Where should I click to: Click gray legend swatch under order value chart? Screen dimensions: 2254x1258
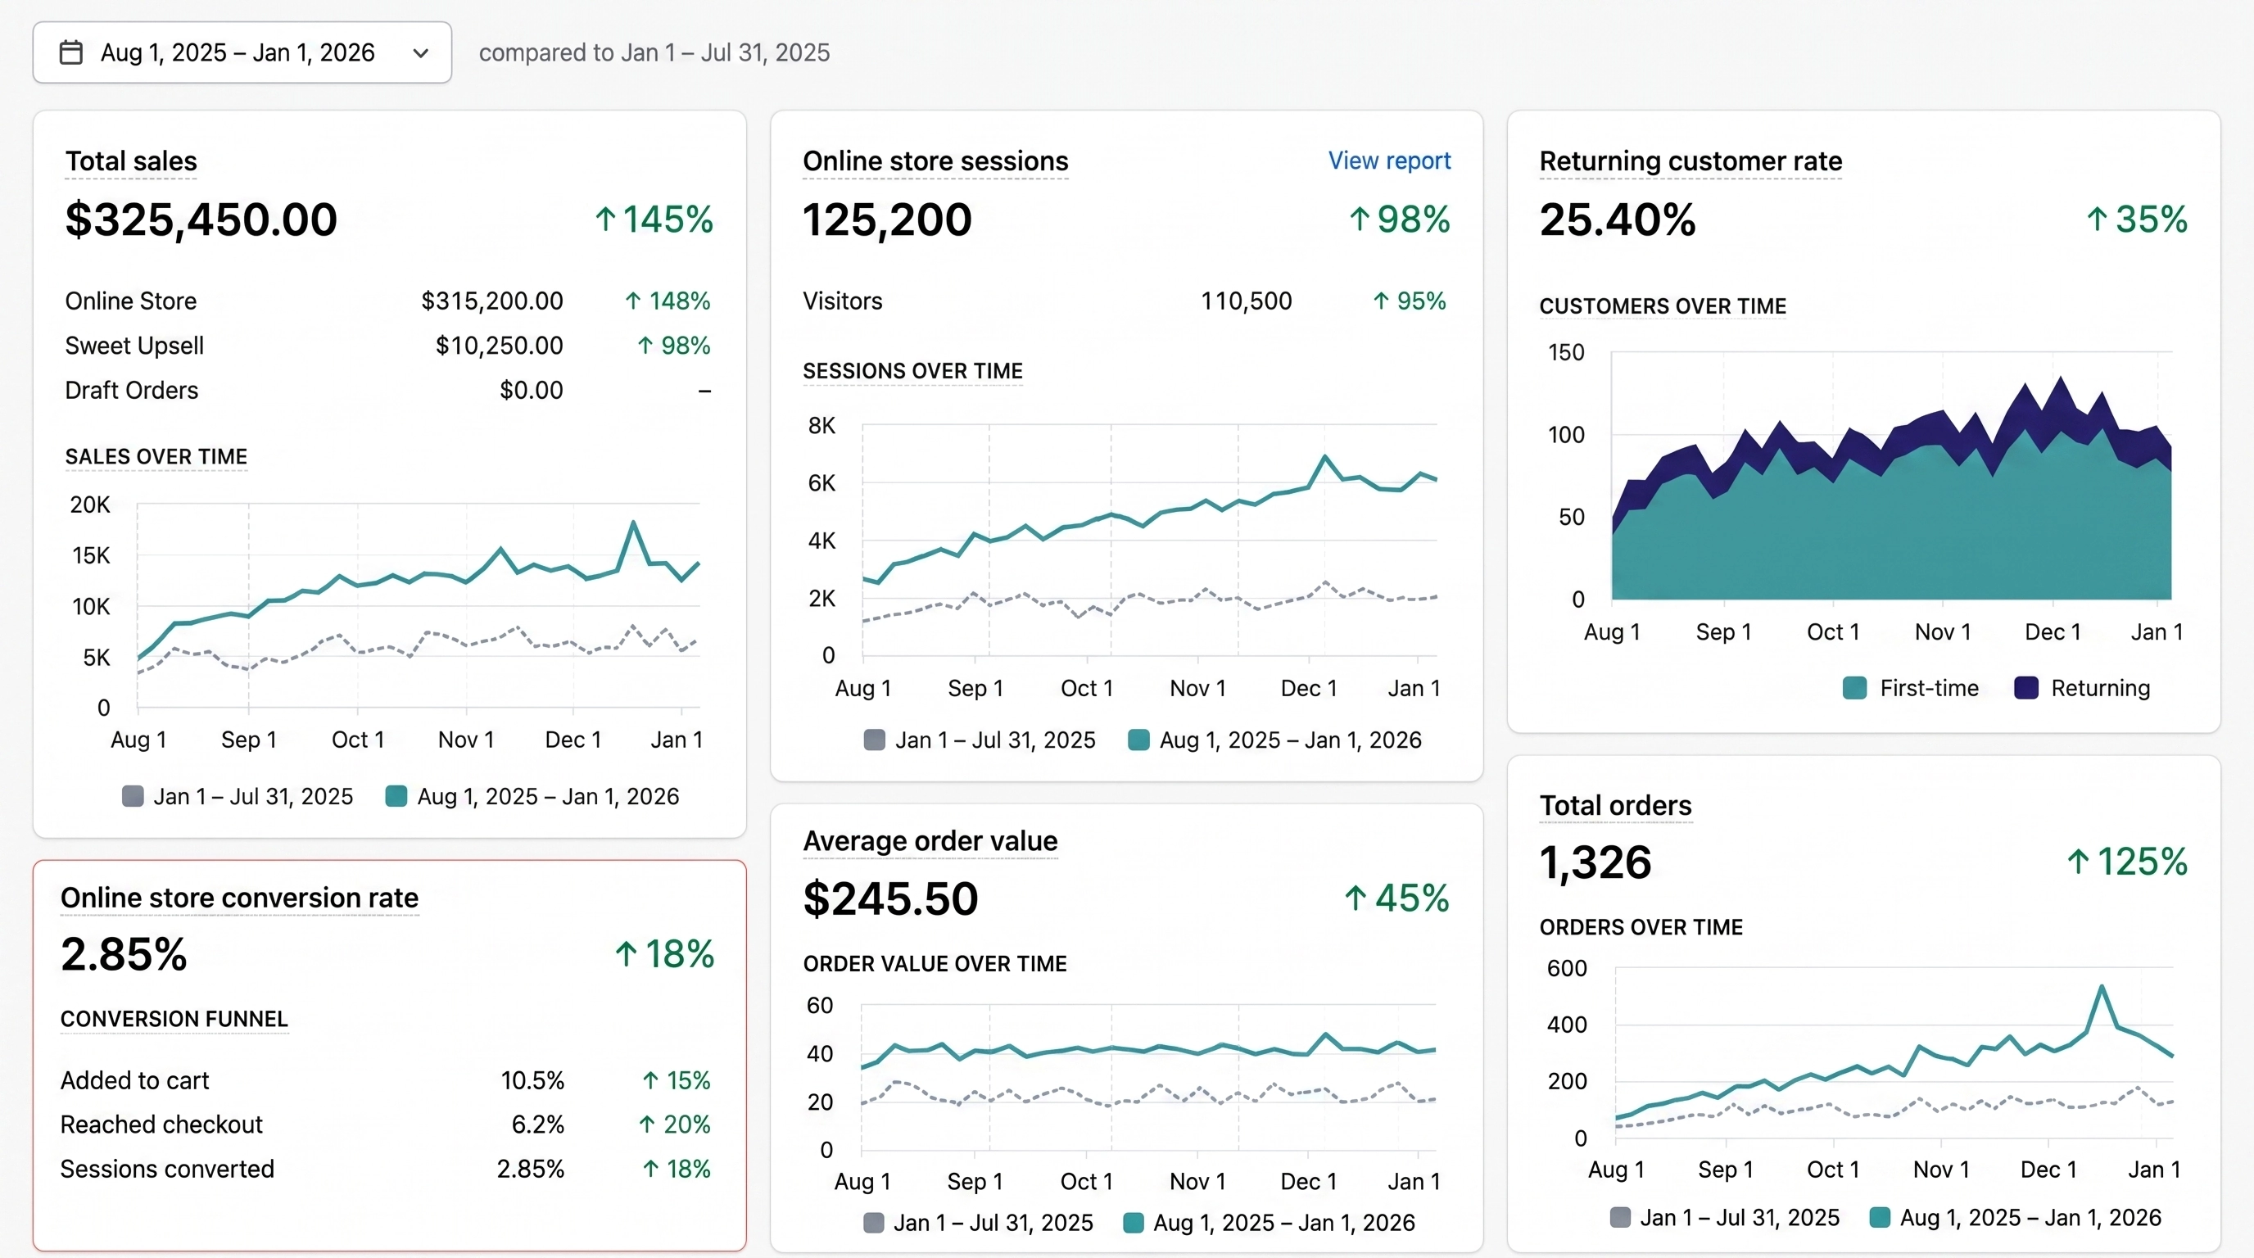click(873, 1223)
